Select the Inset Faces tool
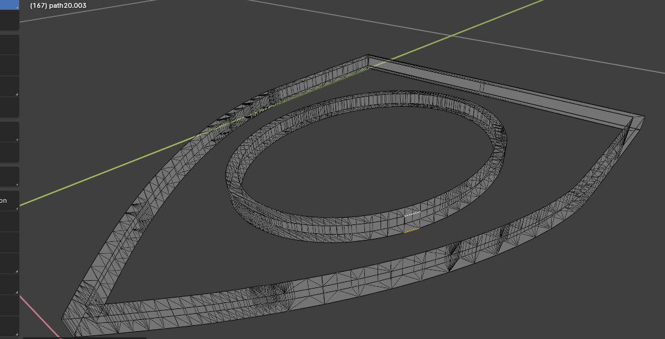The height and width of the screenshot is (339, 665). point(9,221)
